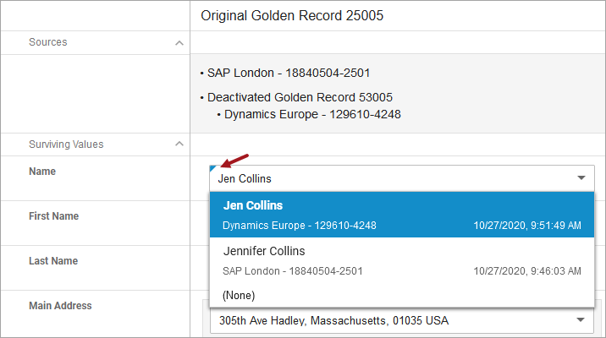606x338 pixels.
Task: Select the First Name row label
Action: tap(53, 216)
